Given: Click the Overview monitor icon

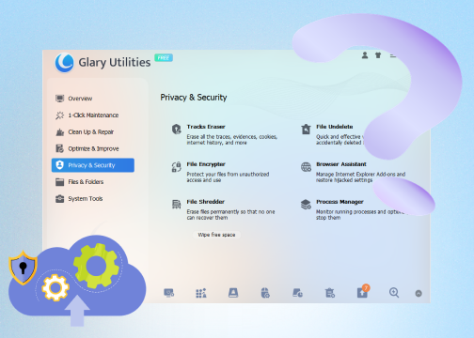Looking at the screenshot, I should pyautogui.click(x=59, y=99).
